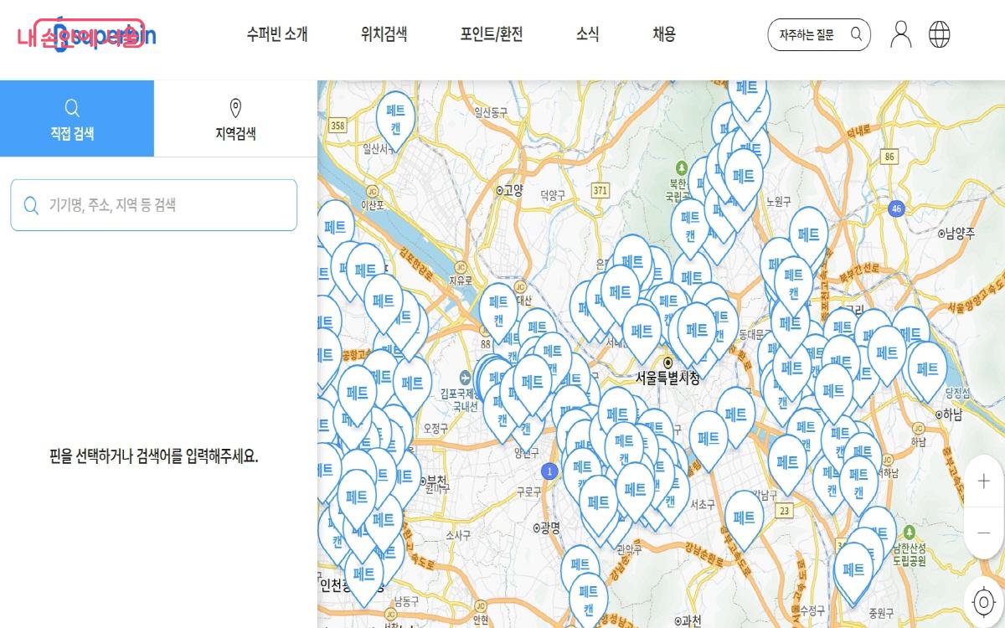Viewport: 1005px width, 628px height.
Task: Click the current location target icon
Action: pyautogui.click(x=983, y=602)
